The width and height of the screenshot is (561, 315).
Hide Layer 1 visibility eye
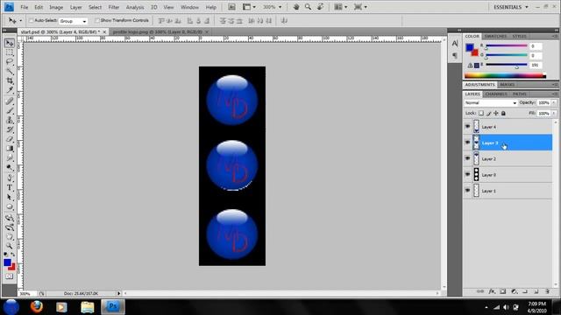pyautogui.click(x=467, y=191)
